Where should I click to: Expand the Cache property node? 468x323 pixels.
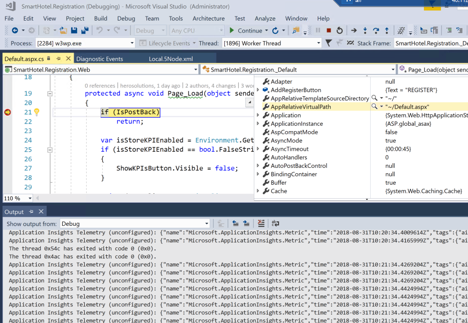258,191
